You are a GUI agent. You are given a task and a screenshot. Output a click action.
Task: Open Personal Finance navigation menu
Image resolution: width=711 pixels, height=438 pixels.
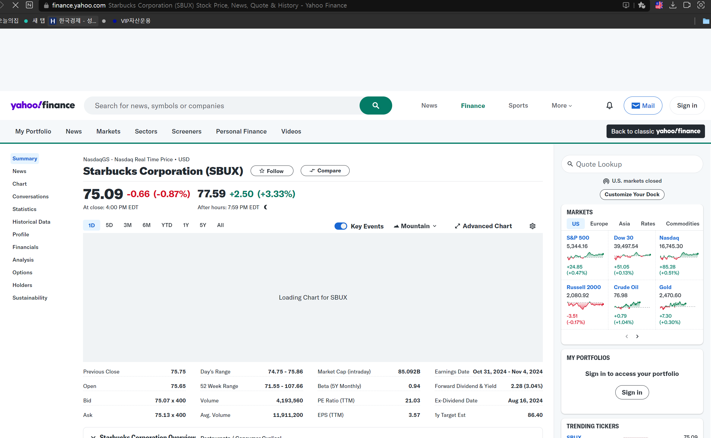tap(241, 131)
